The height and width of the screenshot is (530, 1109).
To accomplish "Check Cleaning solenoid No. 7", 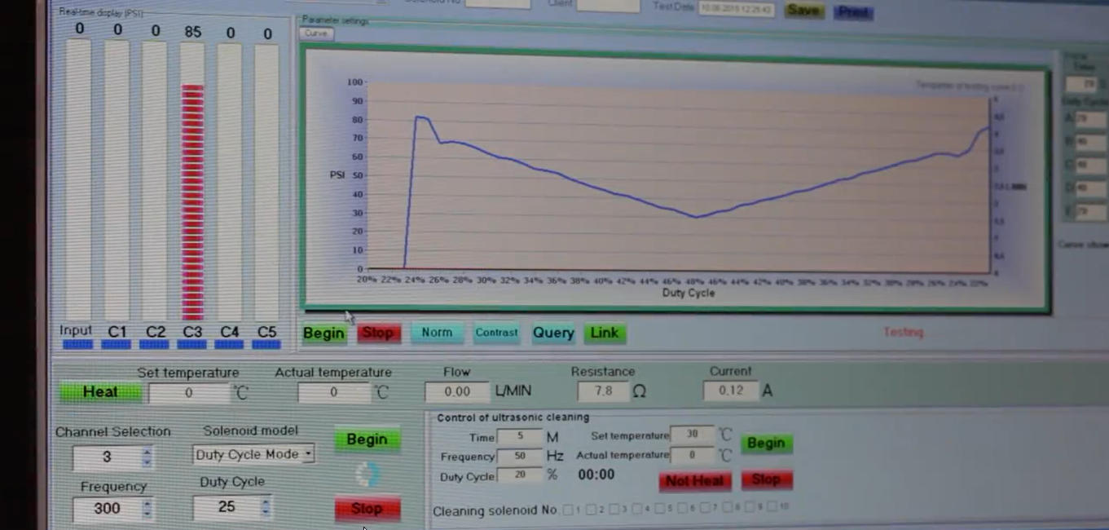I will (705, 508).
